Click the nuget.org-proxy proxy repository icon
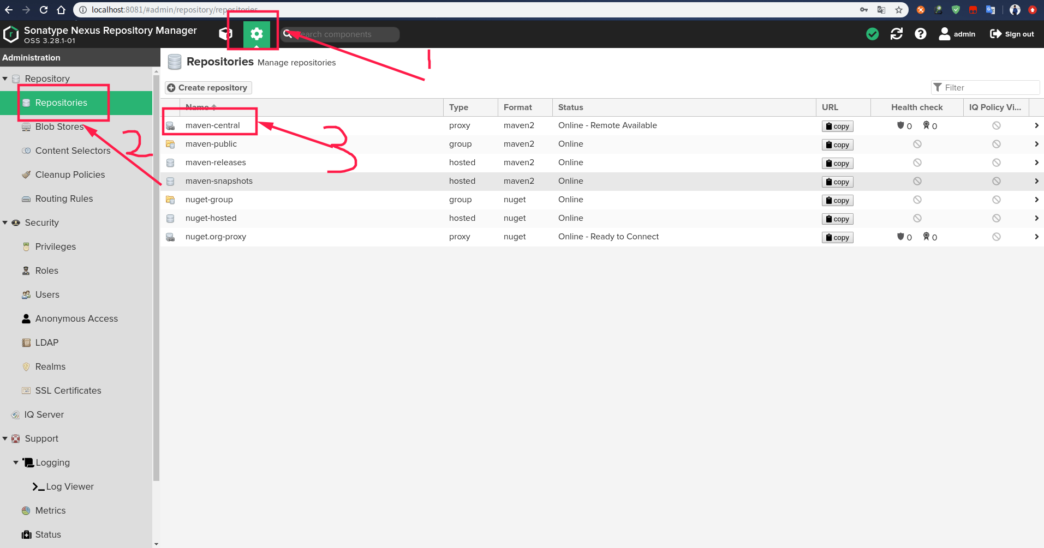The image size is (1044, 548). tap(170, 237)
